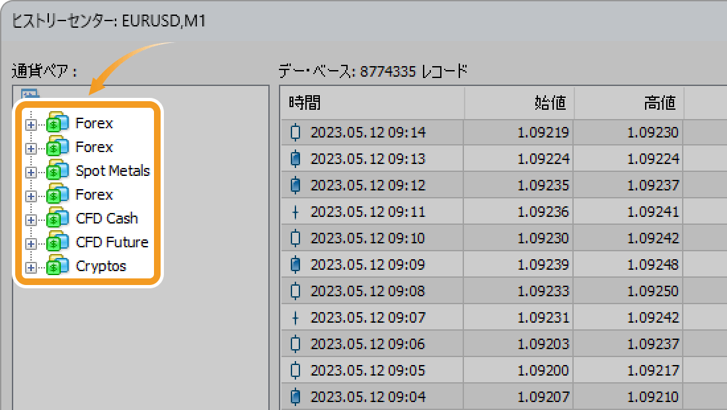This screenshot has height=410, width=727.
Task: Expand the Forex group just above Spot Metals
Action: 31,148
